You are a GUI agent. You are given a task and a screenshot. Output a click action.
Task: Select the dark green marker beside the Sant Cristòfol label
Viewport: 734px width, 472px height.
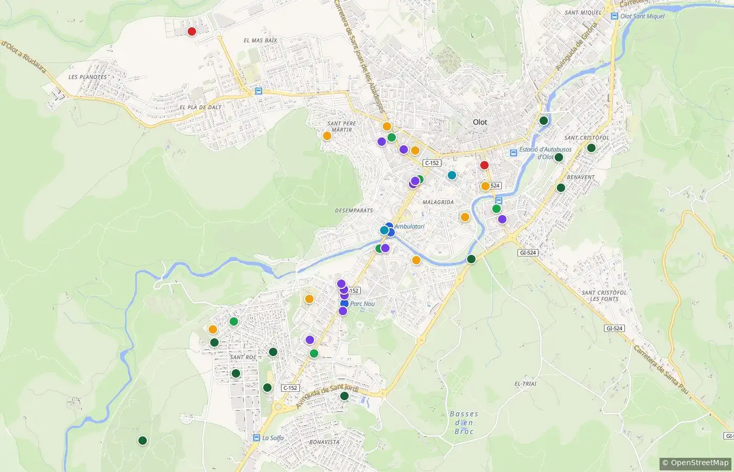591,148
